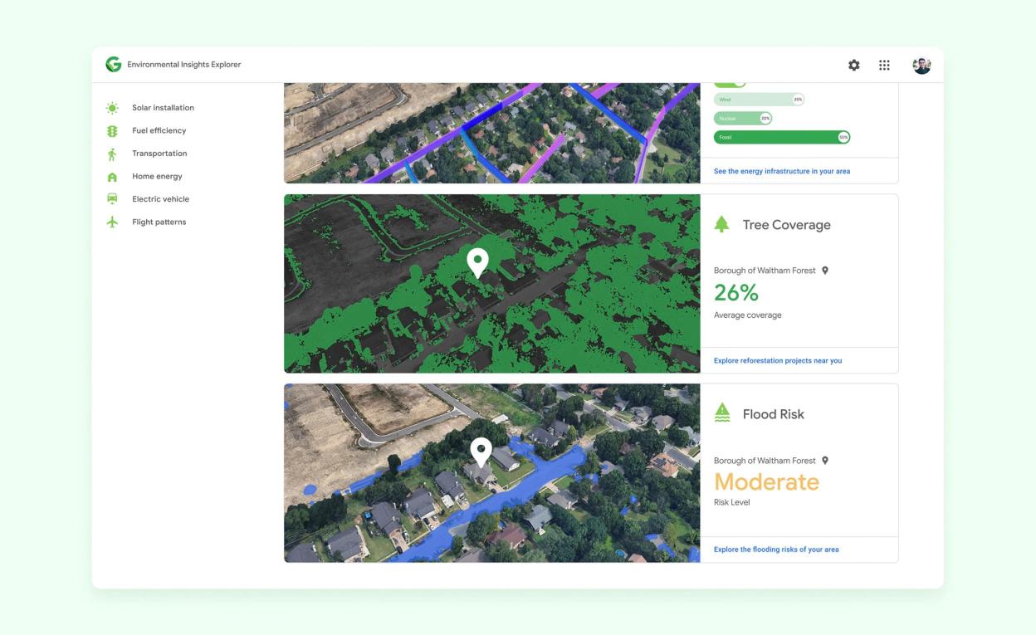The height and width of the screenshot is (635, 1036).
Task: Click the energy infrastructure street map image
Action: tap(492, 133)
